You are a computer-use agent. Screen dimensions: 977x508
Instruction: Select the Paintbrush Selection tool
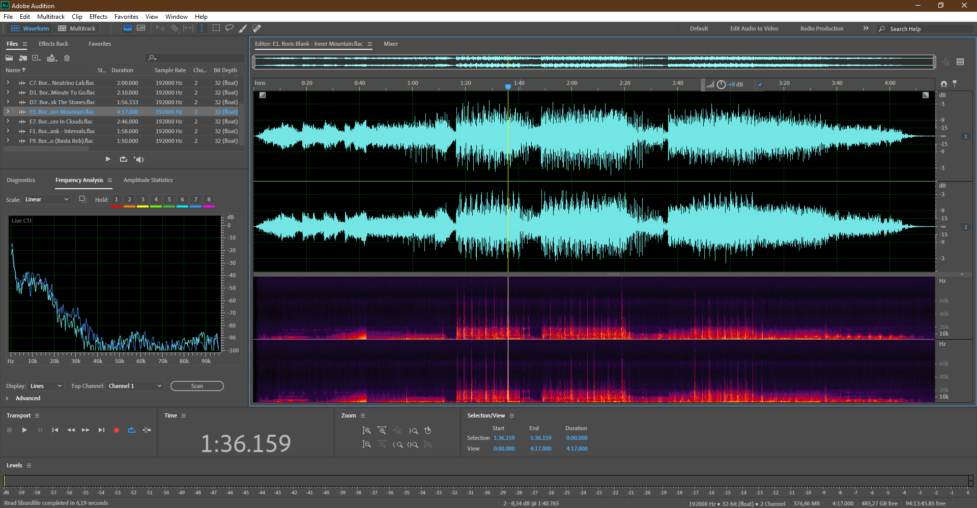(x=243, y=28)
